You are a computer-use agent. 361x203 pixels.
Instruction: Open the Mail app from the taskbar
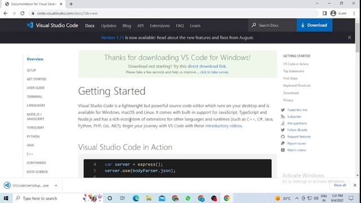(x=162, y=198)
